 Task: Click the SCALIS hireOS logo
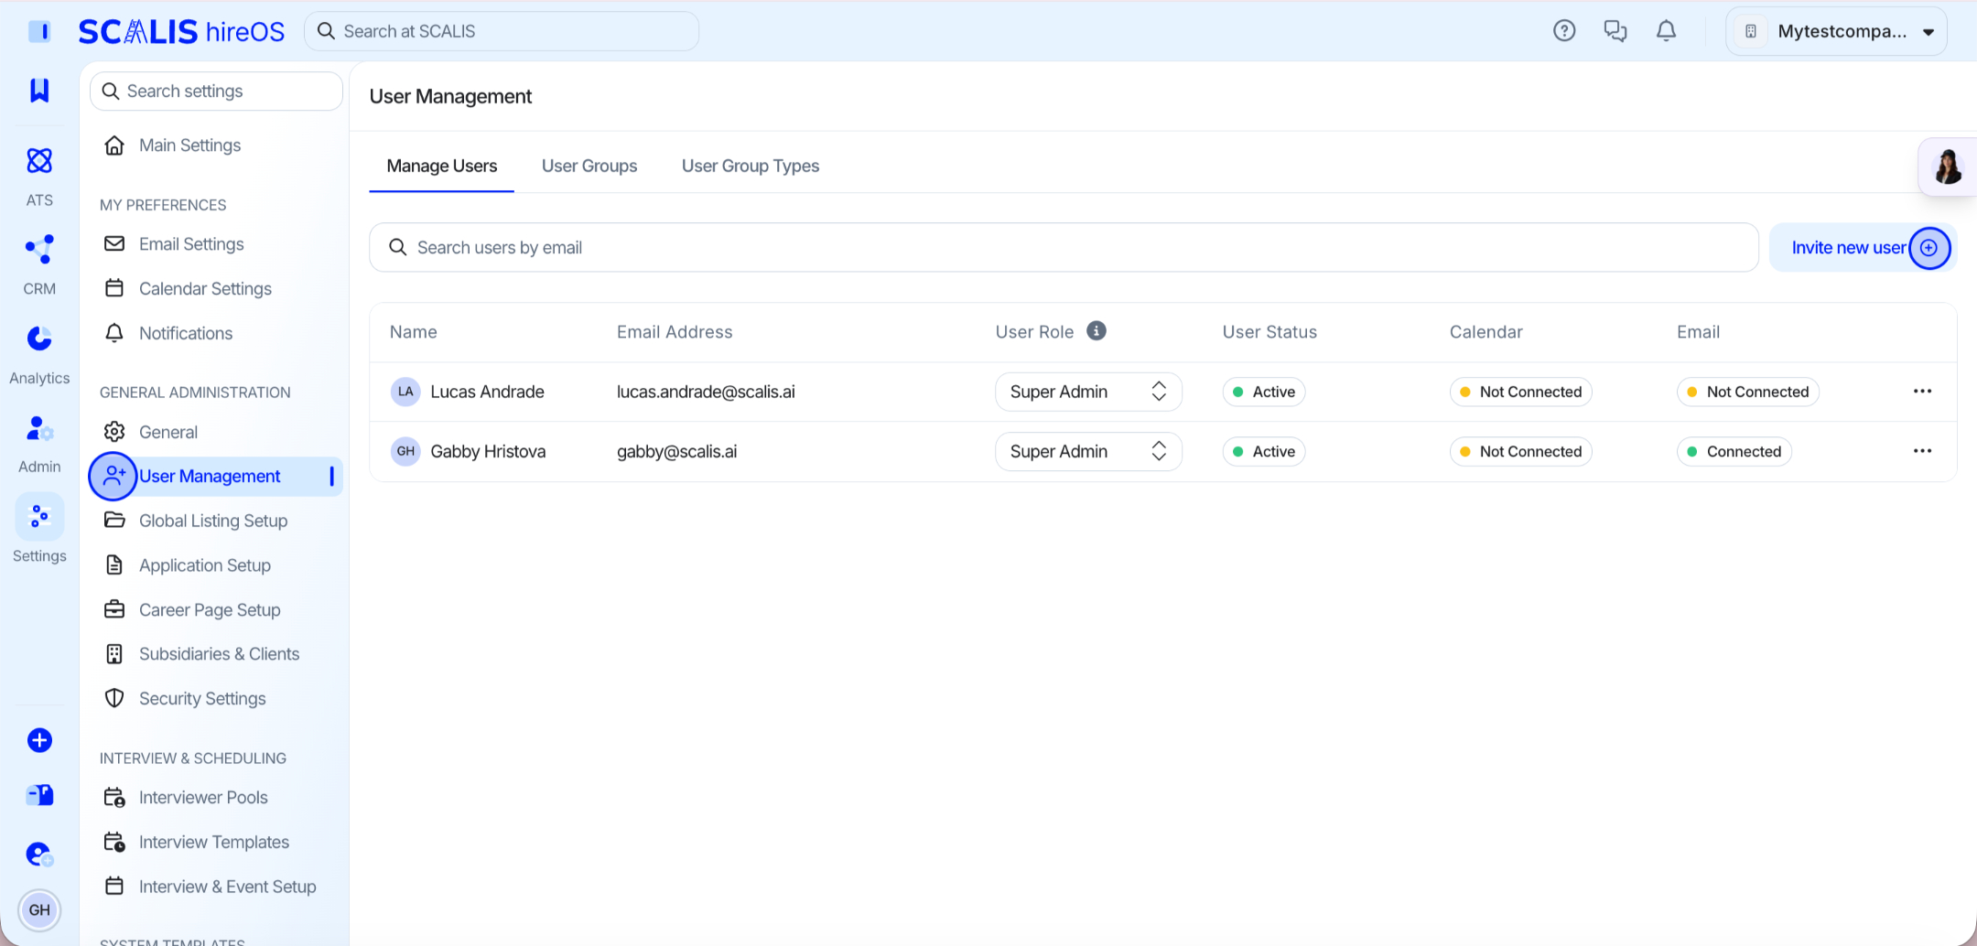click(181, 31)
